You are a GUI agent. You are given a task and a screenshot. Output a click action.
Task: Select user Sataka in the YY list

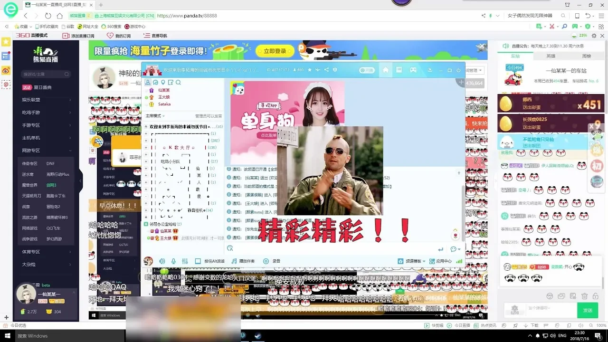[164, 104]
